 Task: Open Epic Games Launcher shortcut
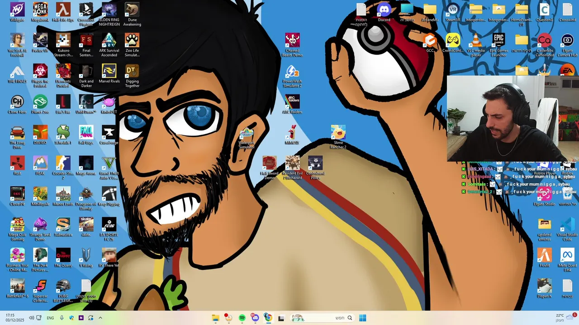pyautogui.click(x=499, y=45)
